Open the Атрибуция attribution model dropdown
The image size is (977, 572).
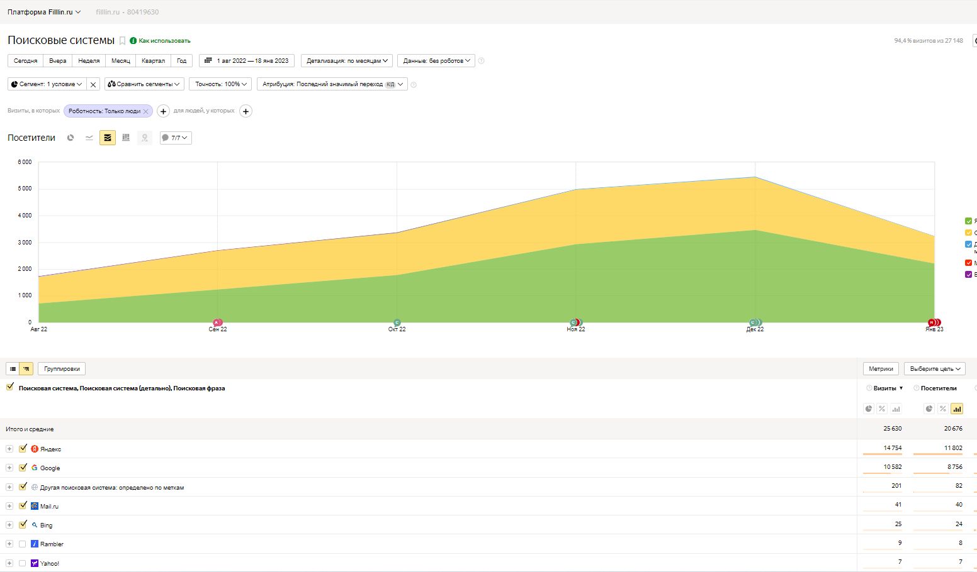pyautogui.click(x=332, y=84)
